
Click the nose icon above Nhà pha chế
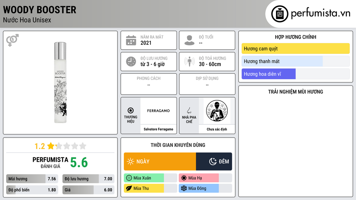point(189,110)
